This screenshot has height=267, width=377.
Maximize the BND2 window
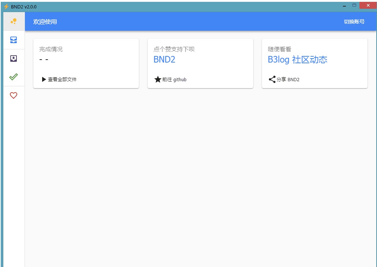pos(354,5)
